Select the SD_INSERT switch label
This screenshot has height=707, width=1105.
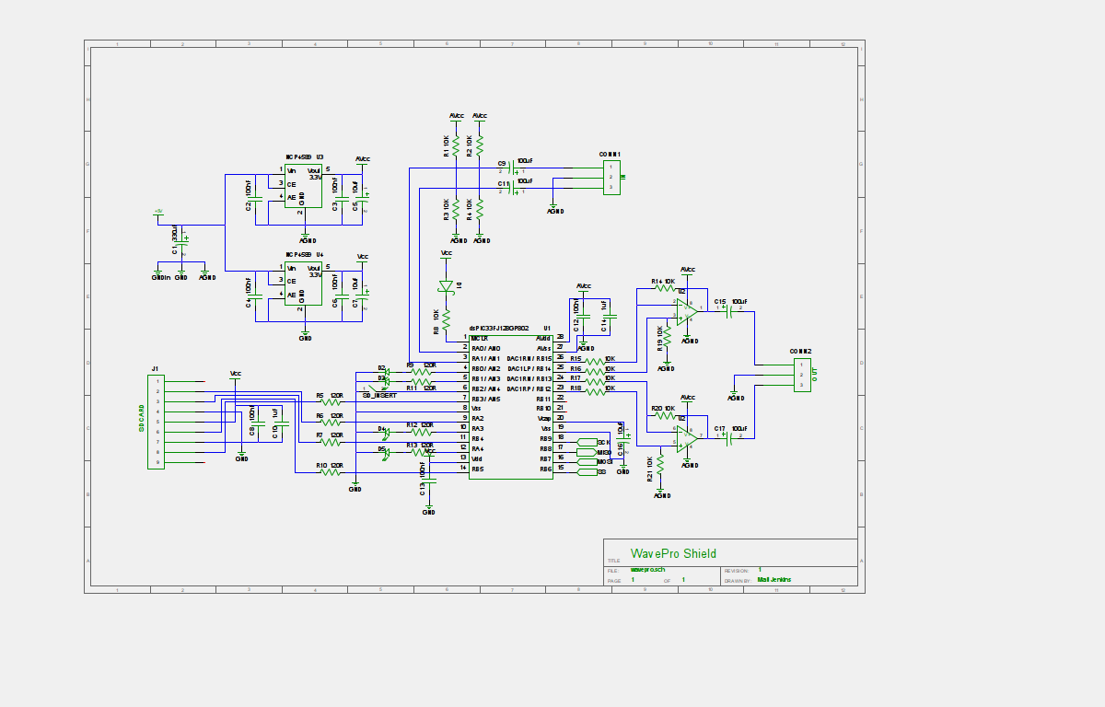pos(379,395)
